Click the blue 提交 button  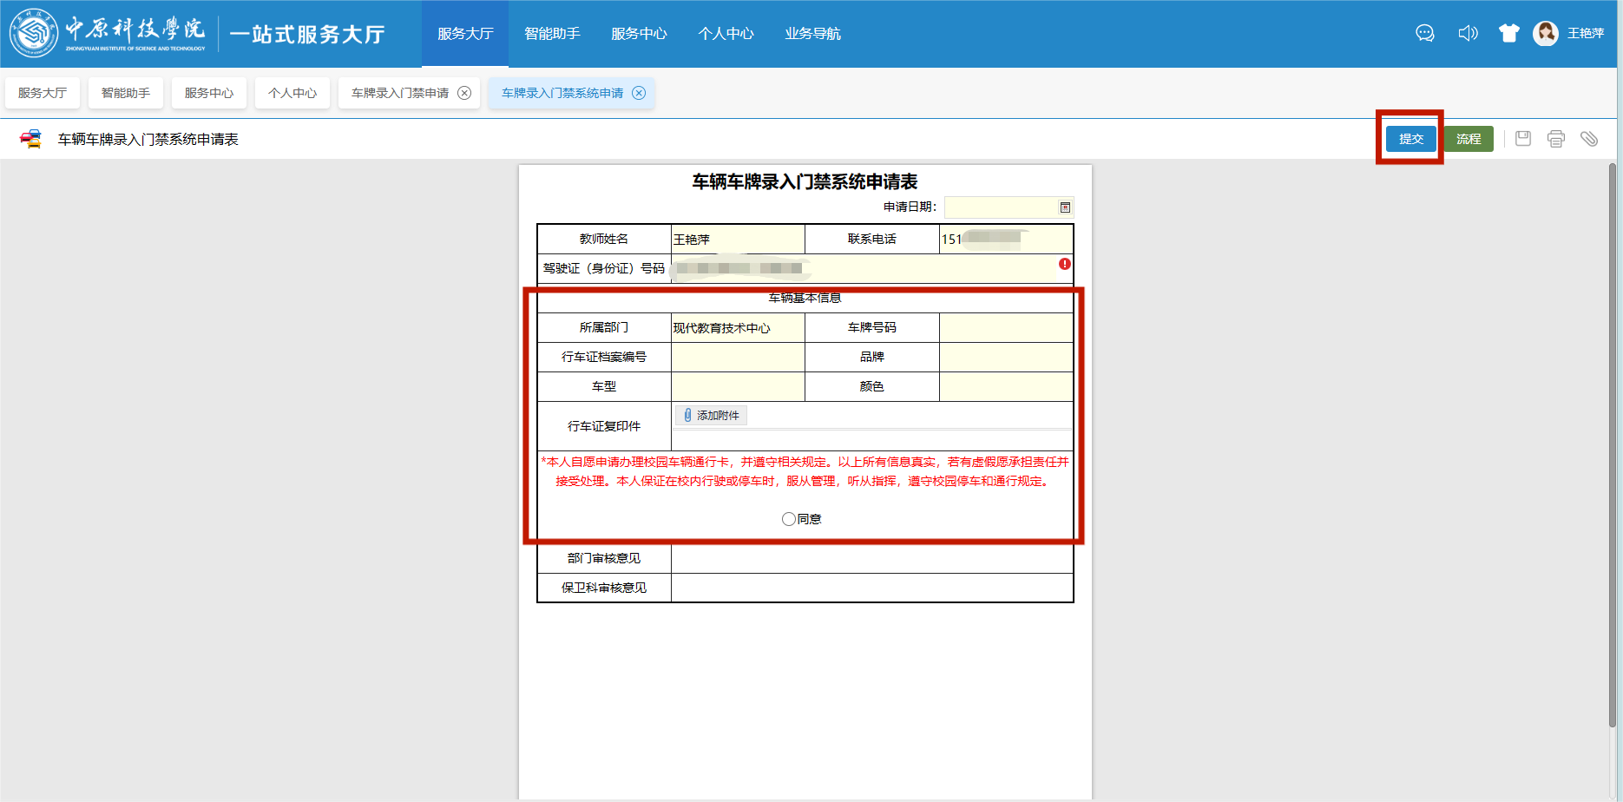point(1410,139)
